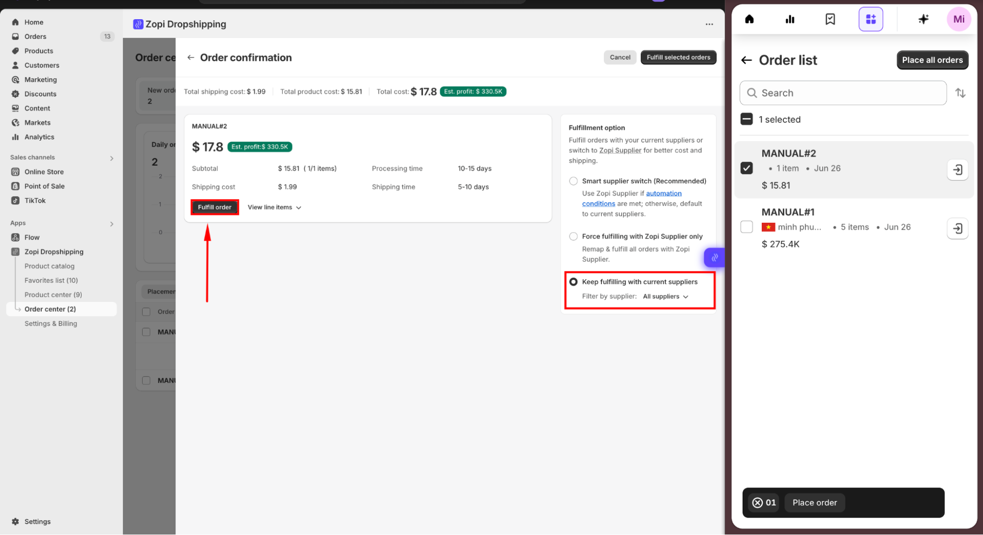Click the Online Store icon
983x535 pixels.
(15, 172)
